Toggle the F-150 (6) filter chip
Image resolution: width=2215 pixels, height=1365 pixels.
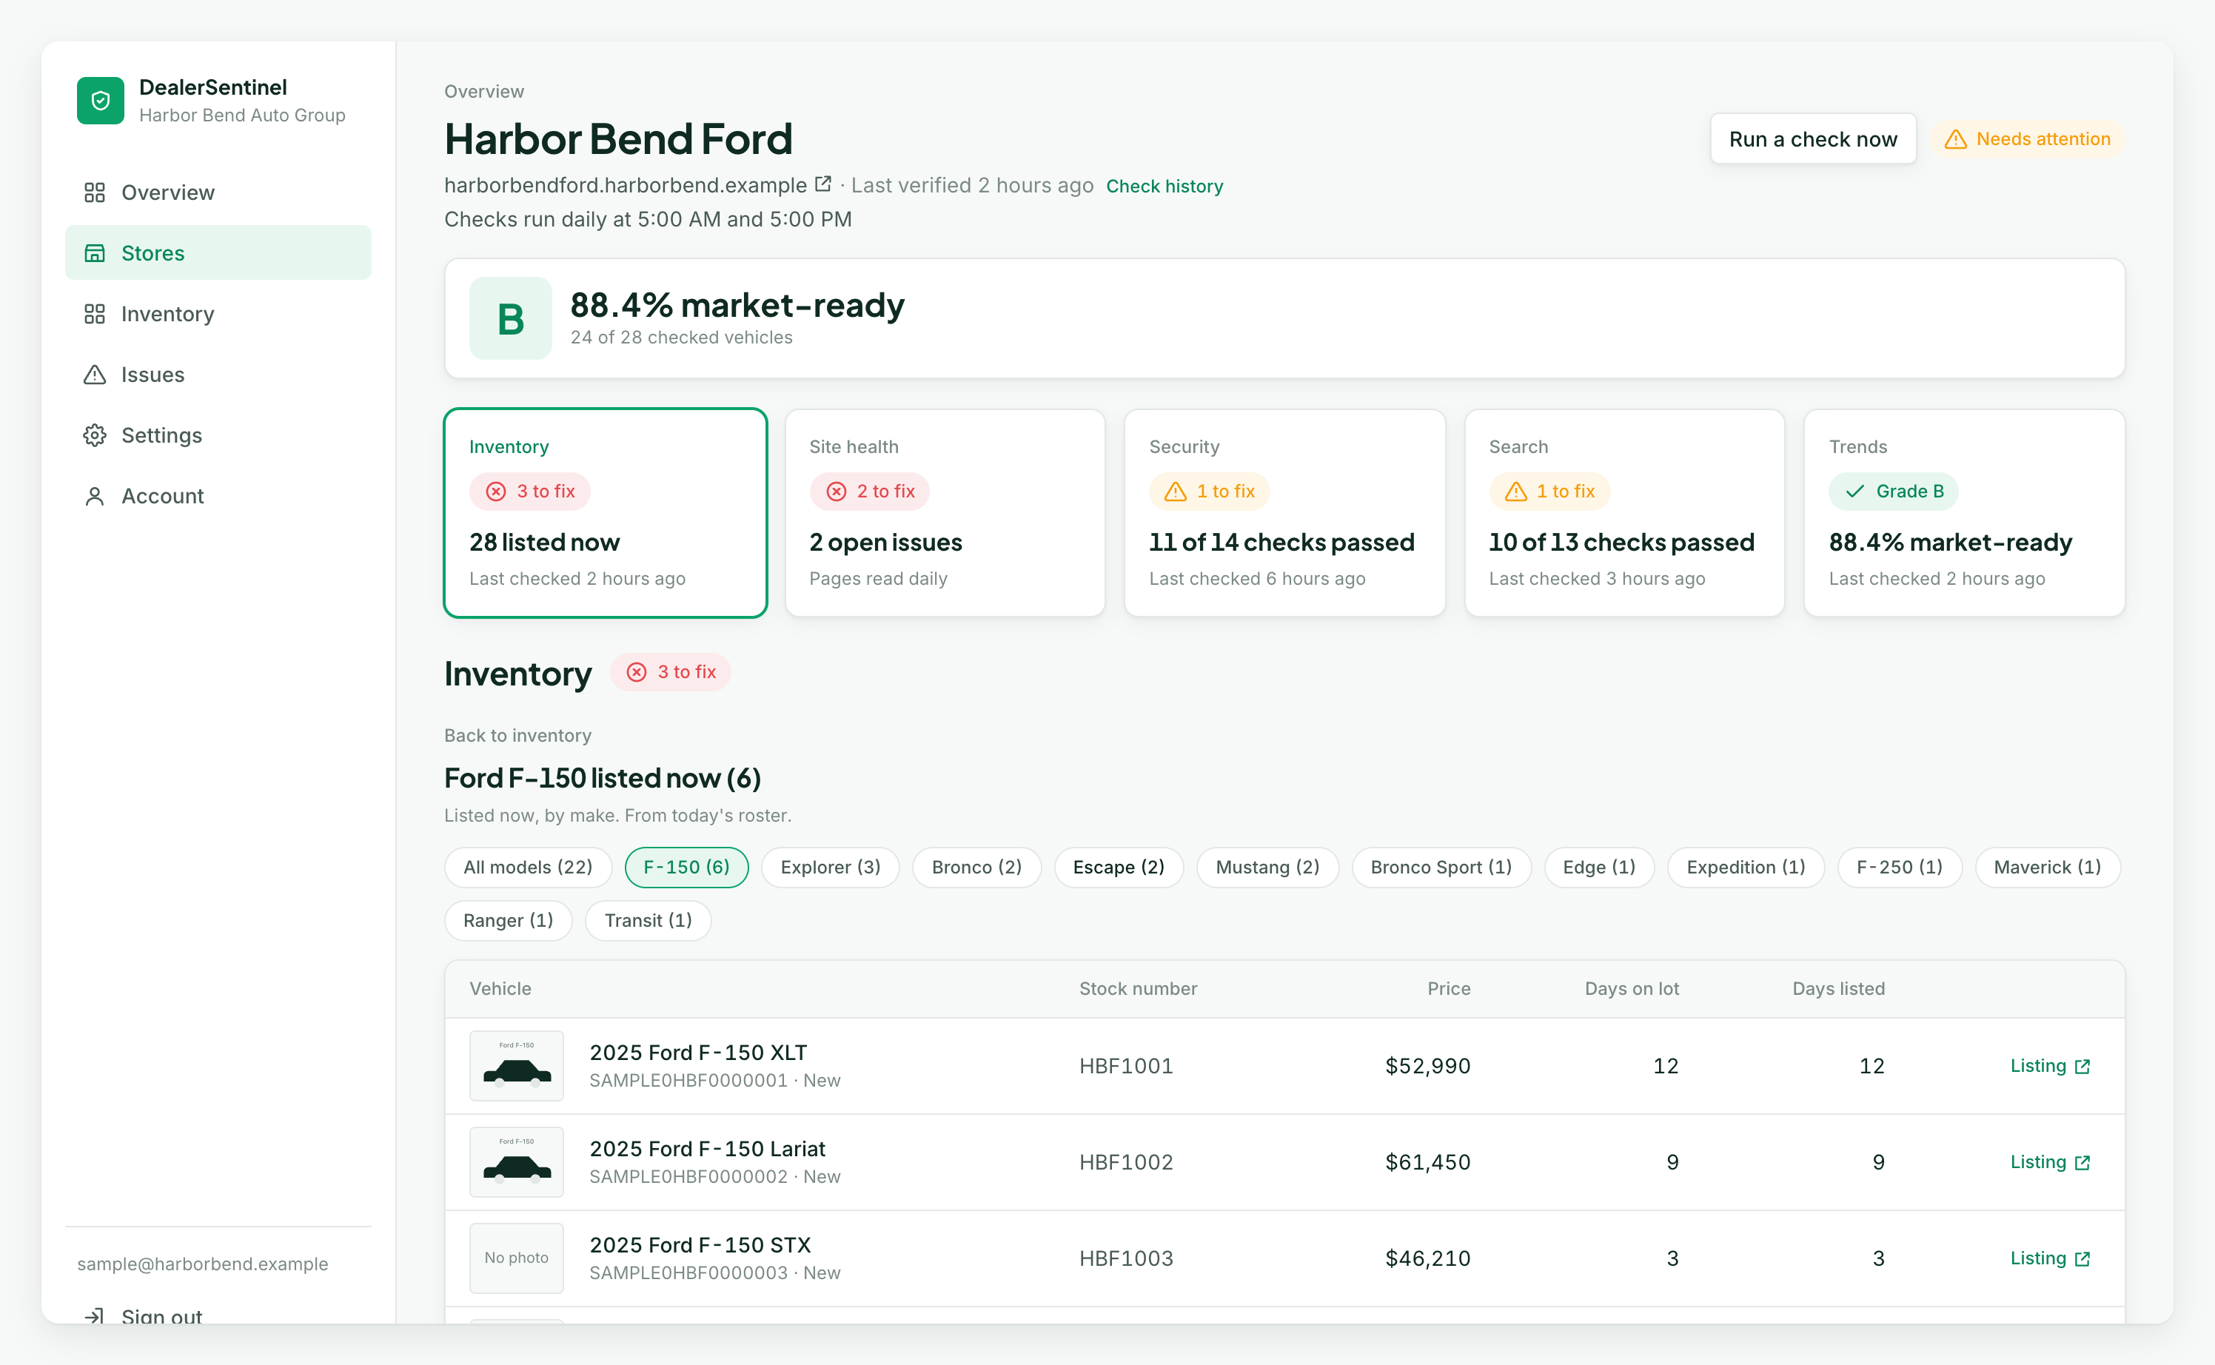(x=686, y=868)
